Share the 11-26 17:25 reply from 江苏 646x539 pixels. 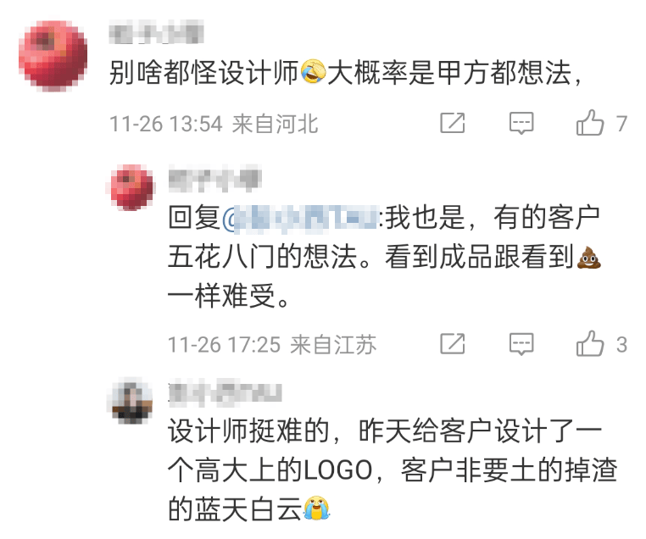click(453, 344)
